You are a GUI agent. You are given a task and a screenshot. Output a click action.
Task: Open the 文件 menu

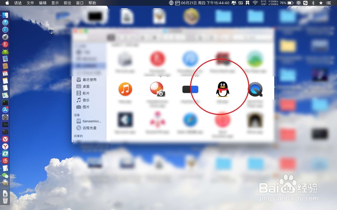click(30, 3)
